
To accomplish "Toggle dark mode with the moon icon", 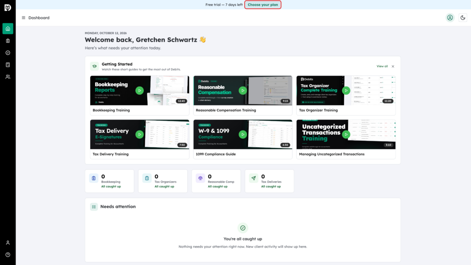I will pos(463,18).
